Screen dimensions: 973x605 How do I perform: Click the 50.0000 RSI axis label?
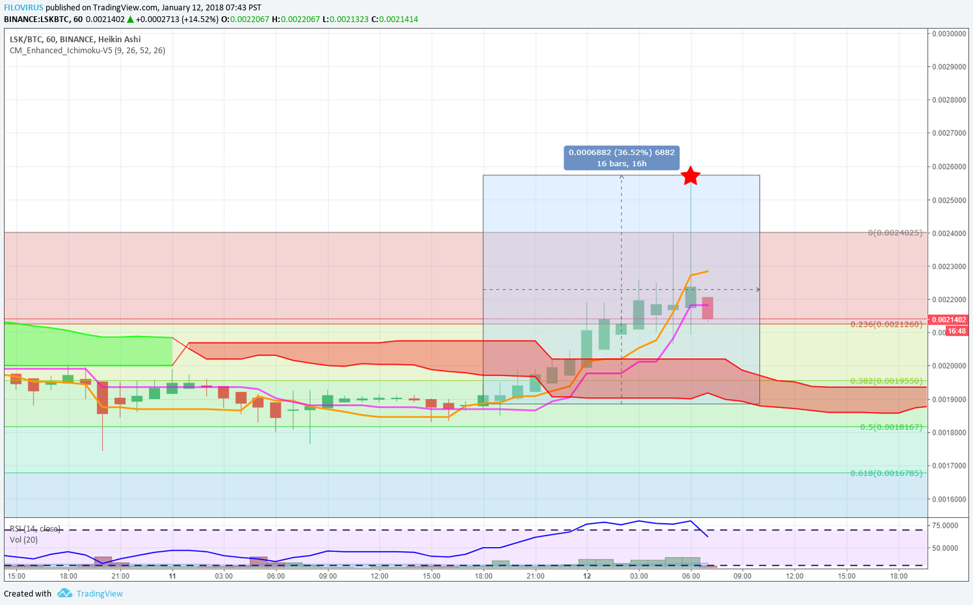point(945,548)
